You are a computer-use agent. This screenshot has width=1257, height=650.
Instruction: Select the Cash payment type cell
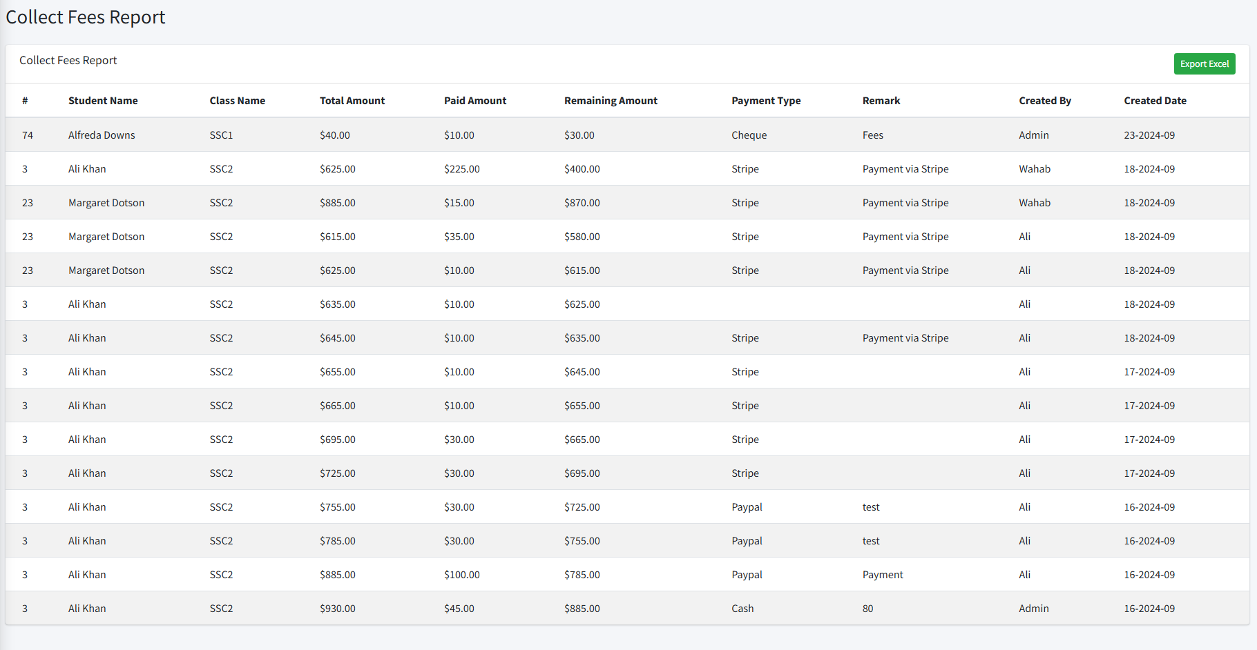[742, 609]
